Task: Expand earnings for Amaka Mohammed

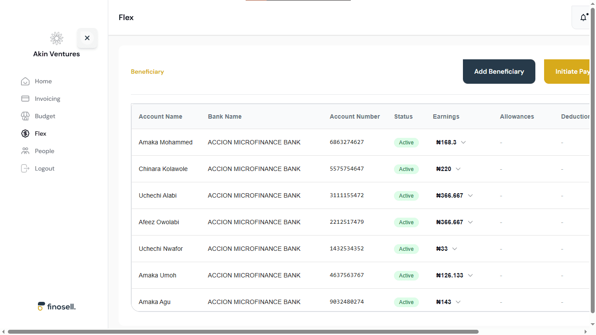Action: tap(463, 143)
